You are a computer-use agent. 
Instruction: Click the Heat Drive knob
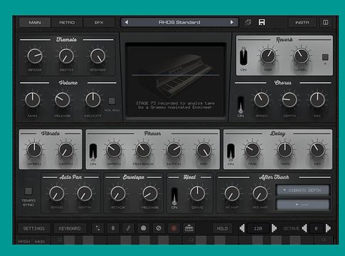click(197, 193)
